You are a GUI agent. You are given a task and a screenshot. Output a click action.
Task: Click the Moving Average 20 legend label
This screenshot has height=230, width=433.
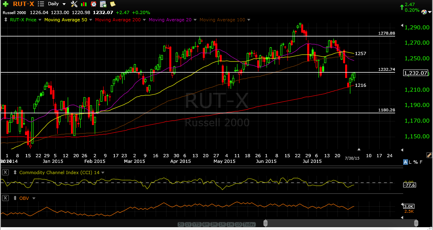170,20
